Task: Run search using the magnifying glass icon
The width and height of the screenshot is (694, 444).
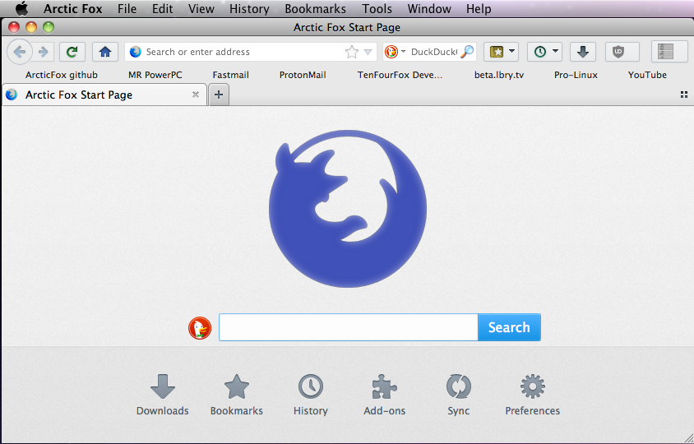Action: (467, 52)
